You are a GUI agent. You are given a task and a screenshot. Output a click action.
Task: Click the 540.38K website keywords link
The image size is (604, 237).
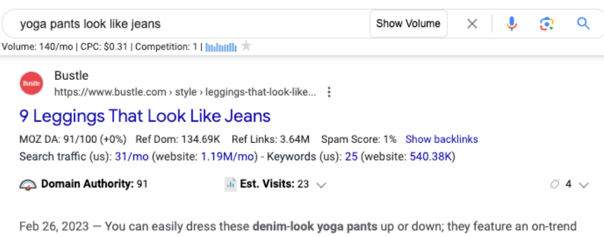click(x=430, y=157)
